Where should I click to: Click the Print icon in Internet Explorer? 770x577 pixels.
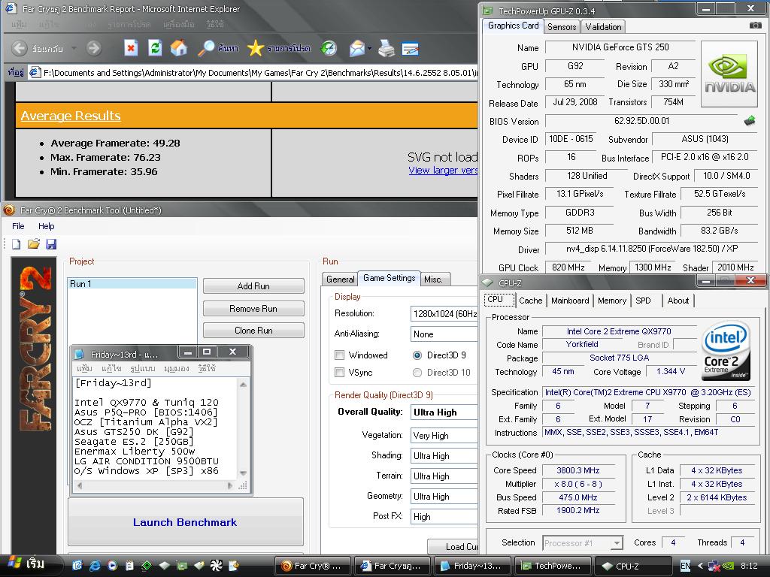(x=387, y=48)
